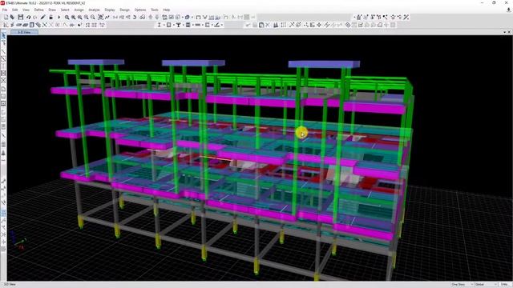Click the Rotate 3D View icon
Image resolution: width=513 pixels, height=288 pixels.
pyautogui.click(x=135, y=17)
